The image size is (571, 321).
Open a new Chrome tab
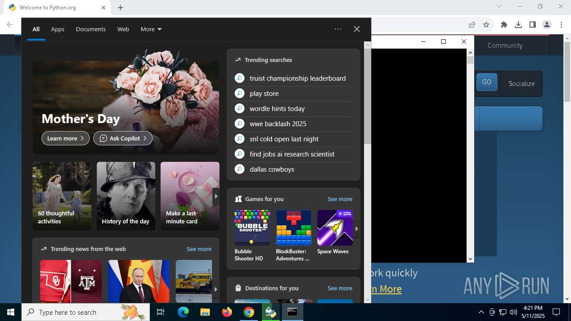pos(120,8)
